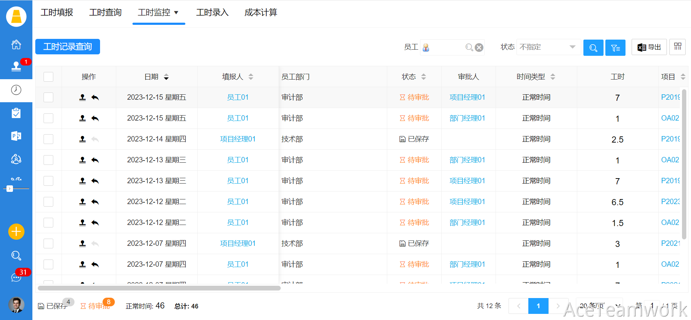
Task: Click the blue magnifier search button
Action: [593, 48]
